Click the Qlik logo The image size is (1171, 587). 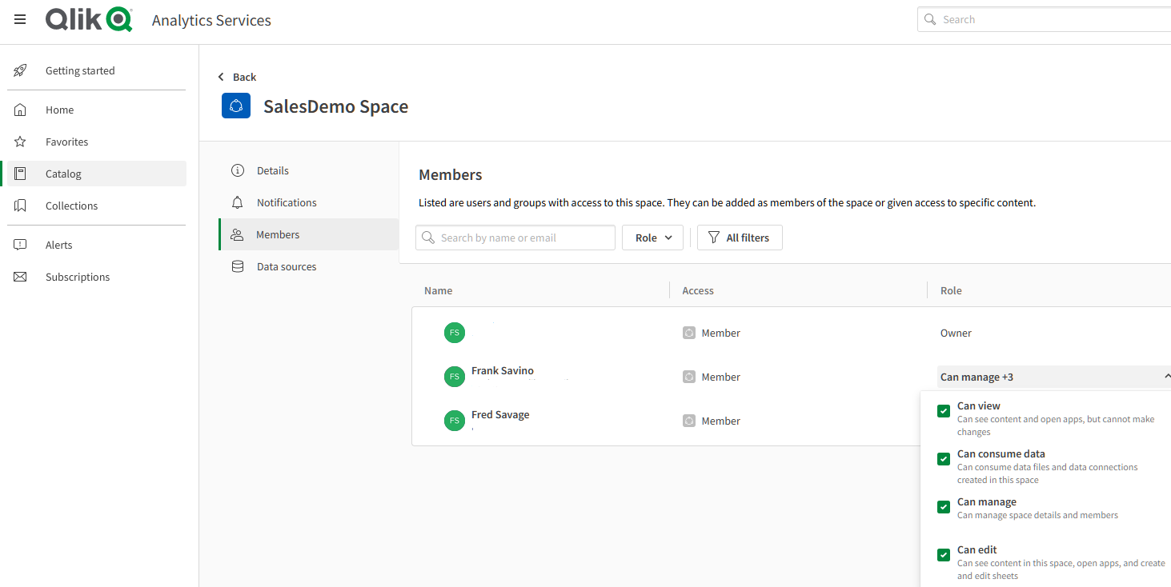(x=89, y=20)
